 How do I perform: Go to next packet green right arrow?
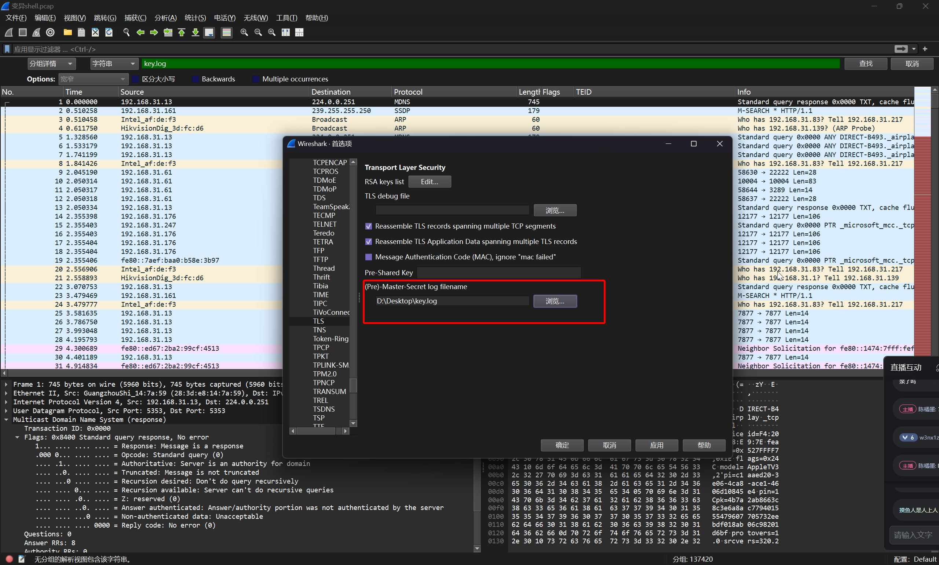154,32
